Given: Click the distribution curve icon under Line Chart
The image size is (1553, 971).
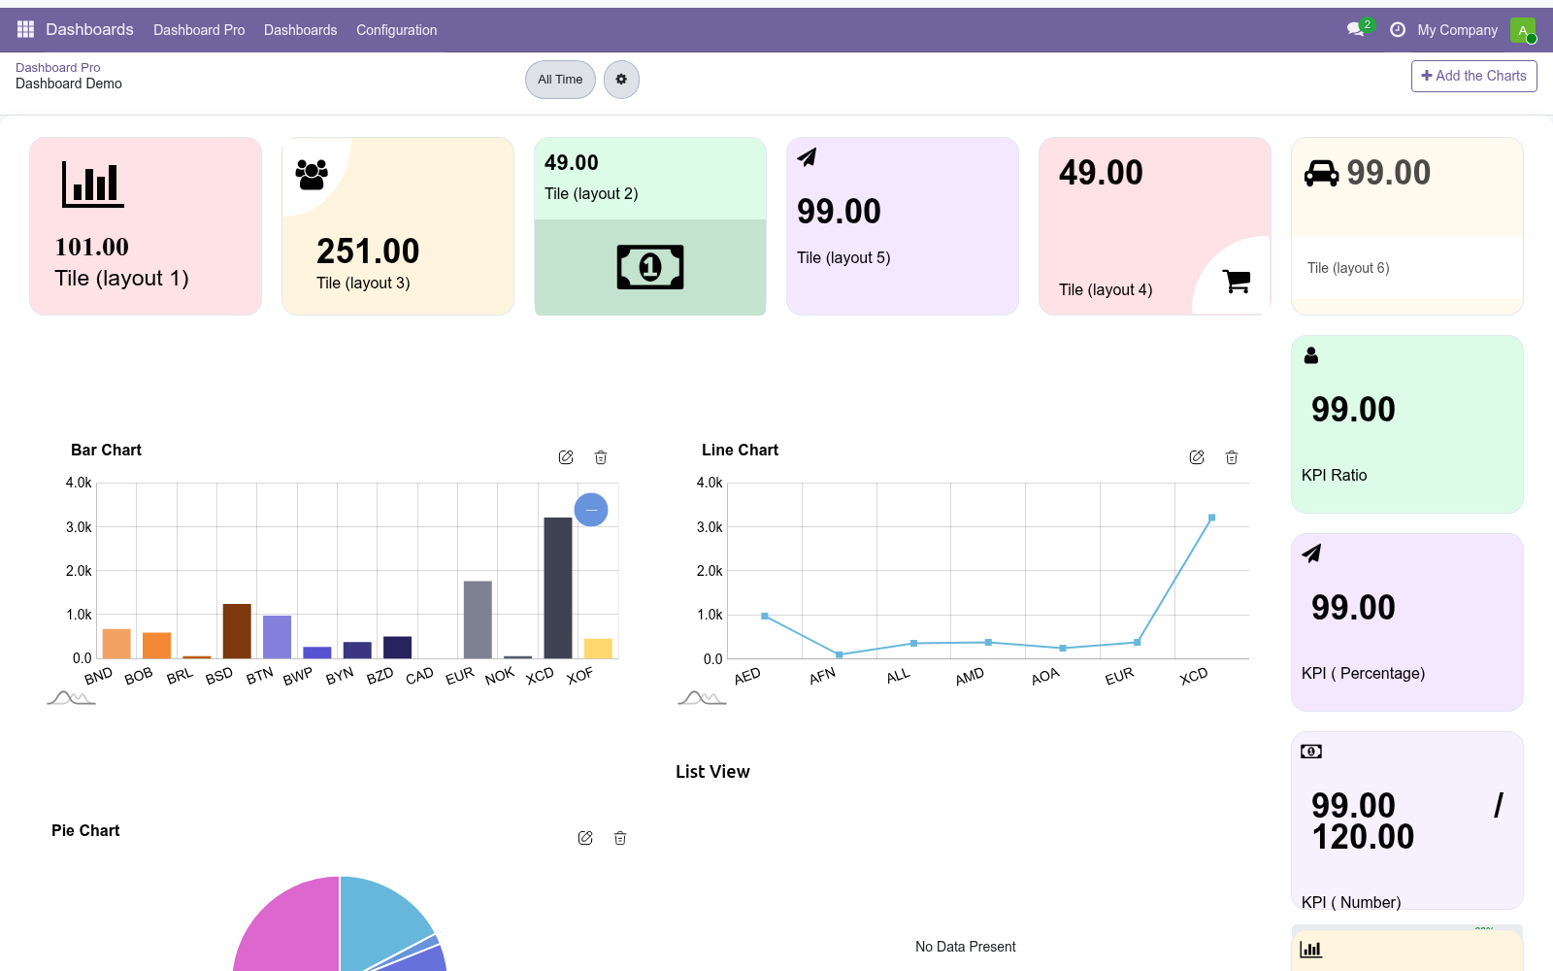Looking at the screenshot, I should click(702, 697).
